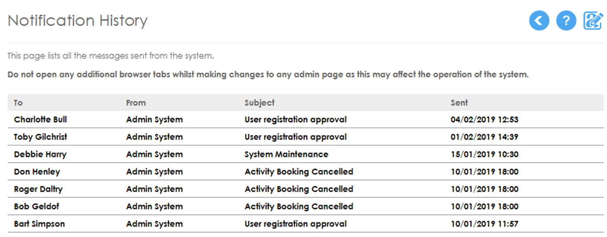Viewport: 607px width, 237px height.
Task: Sort by the Sent column header
Action: coord(459,103)
